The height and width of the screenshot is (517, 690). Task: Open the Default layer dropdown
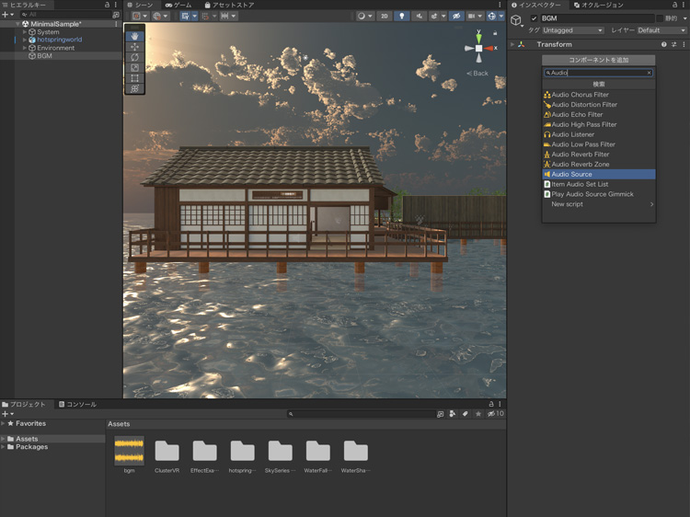tap(661, 30)
